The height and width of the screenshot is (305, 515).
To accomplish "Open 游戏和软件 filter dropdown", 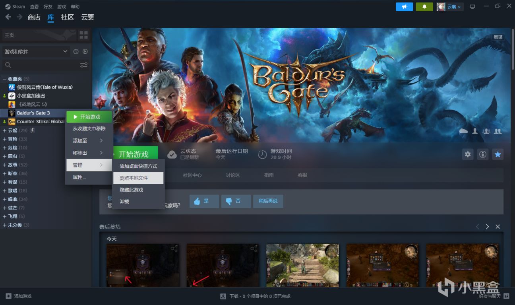I will point(36,52).
